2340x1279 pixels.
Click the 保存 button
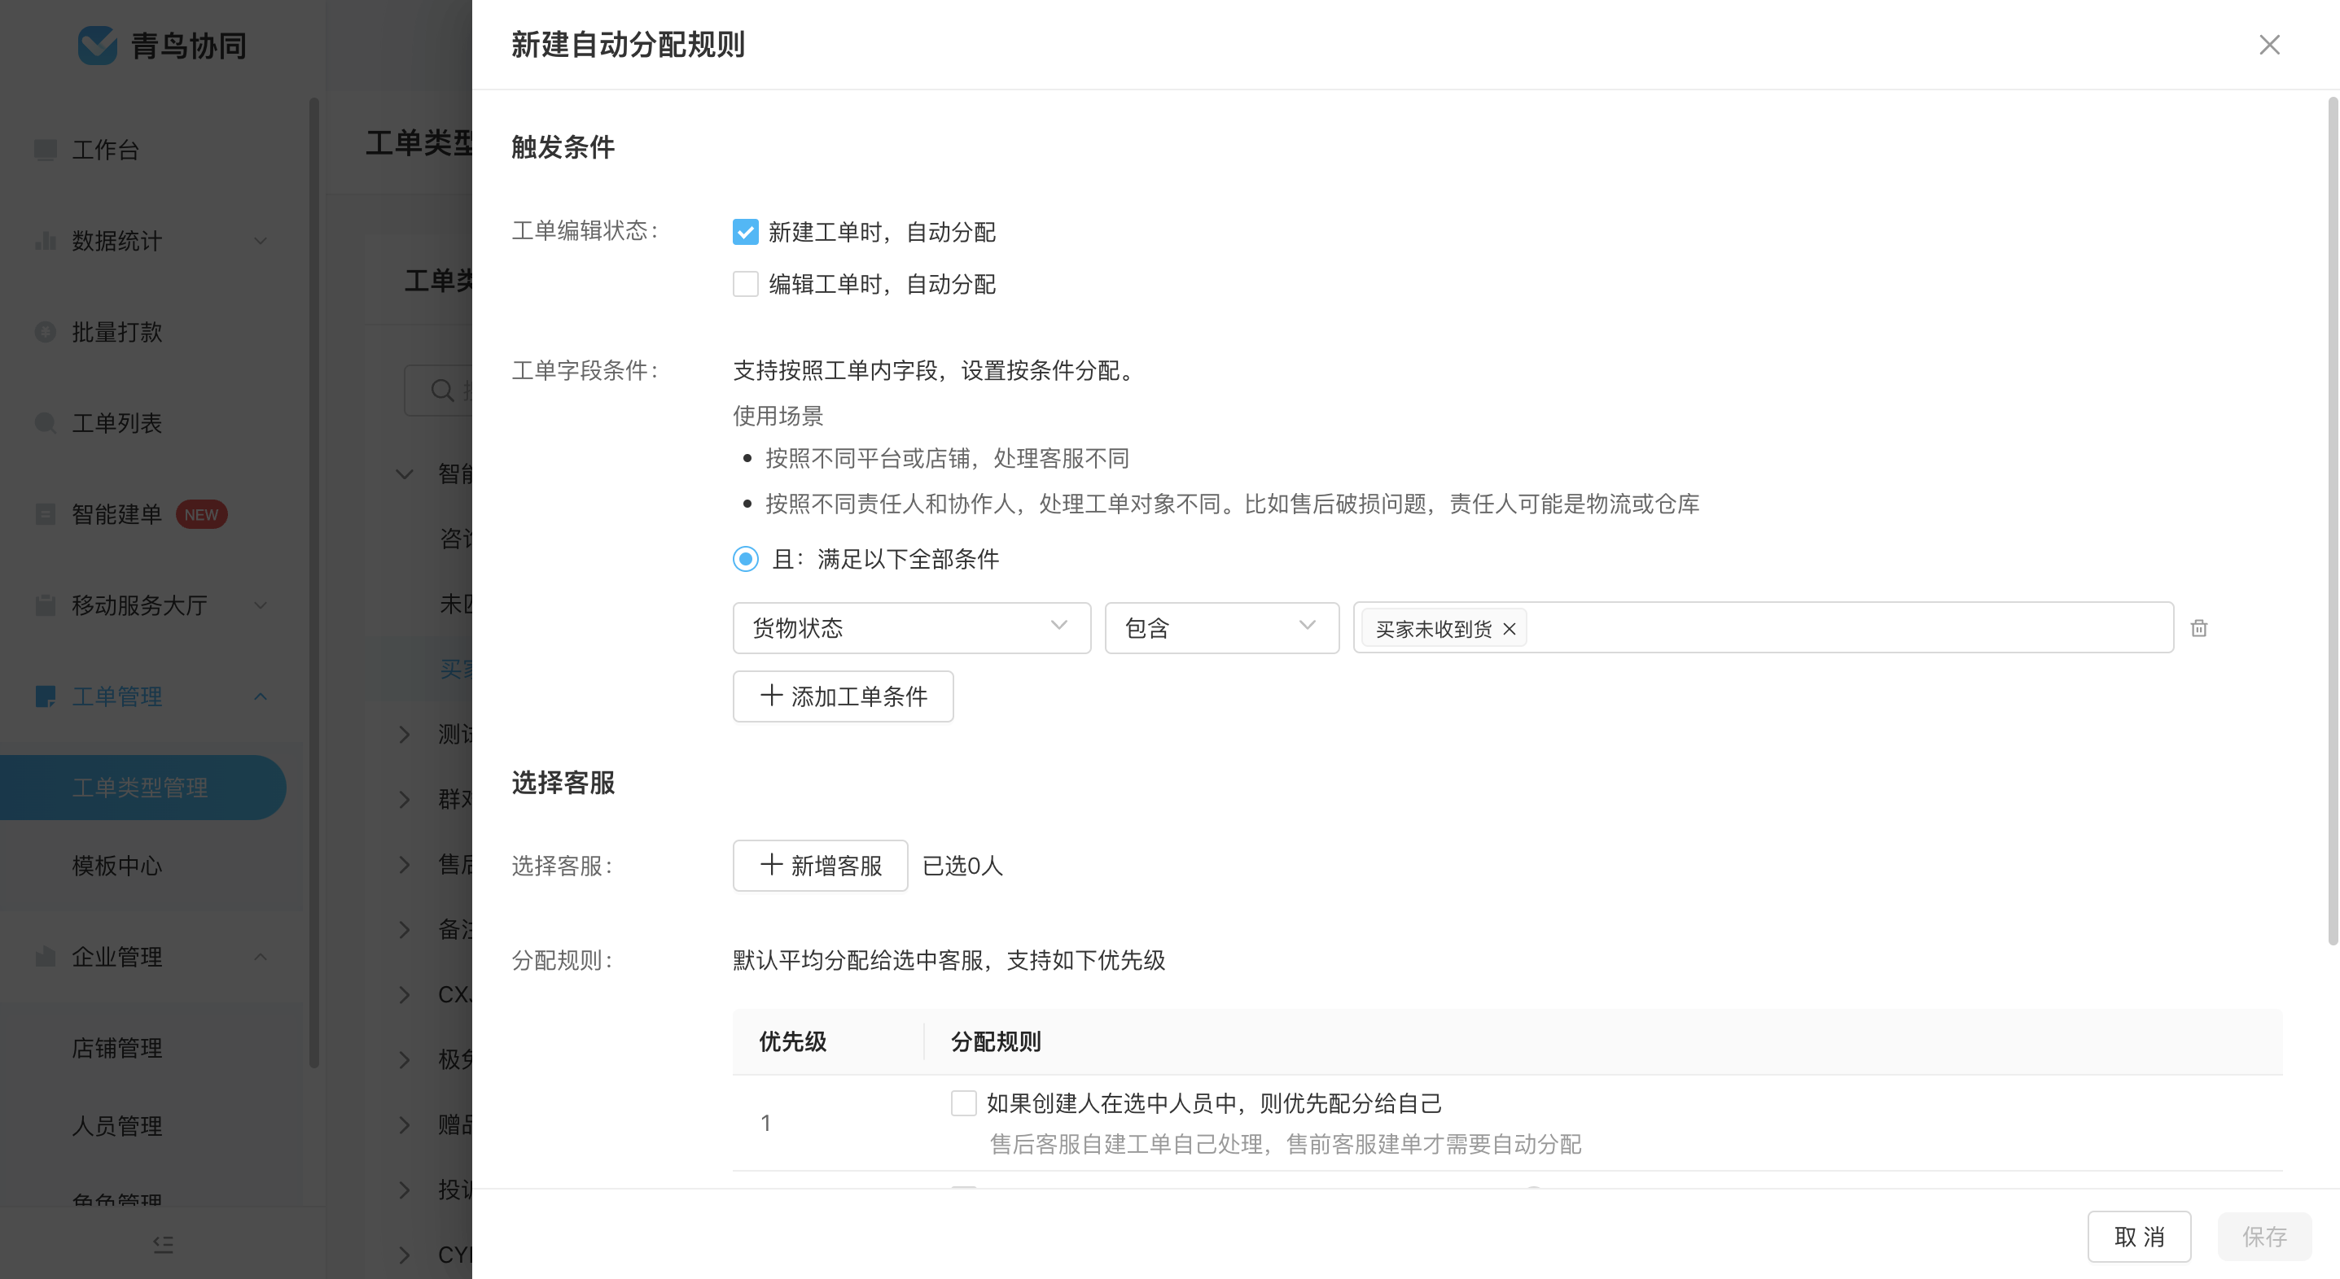(2264, 1237)
